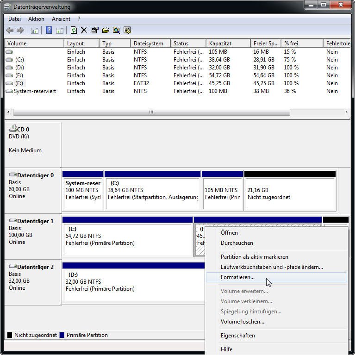Click the scrollbar left arrow
This screenshot has width=355, height=355.
(9, 112)
